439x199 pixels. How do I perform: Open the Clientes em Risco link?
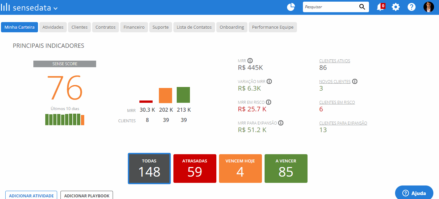point(337,102)
